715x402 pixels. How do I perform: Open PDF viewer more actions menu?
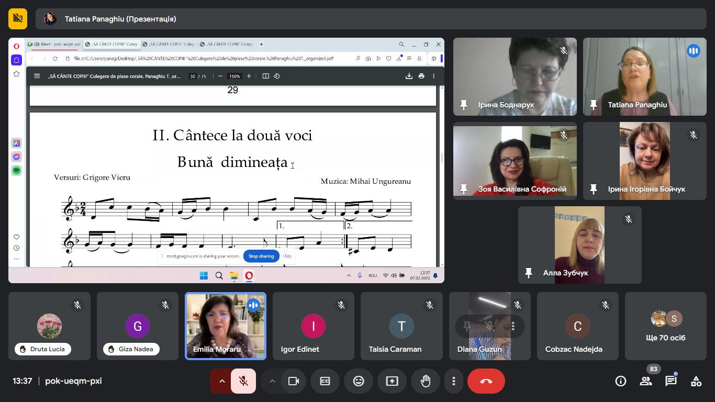click(433, 76)
